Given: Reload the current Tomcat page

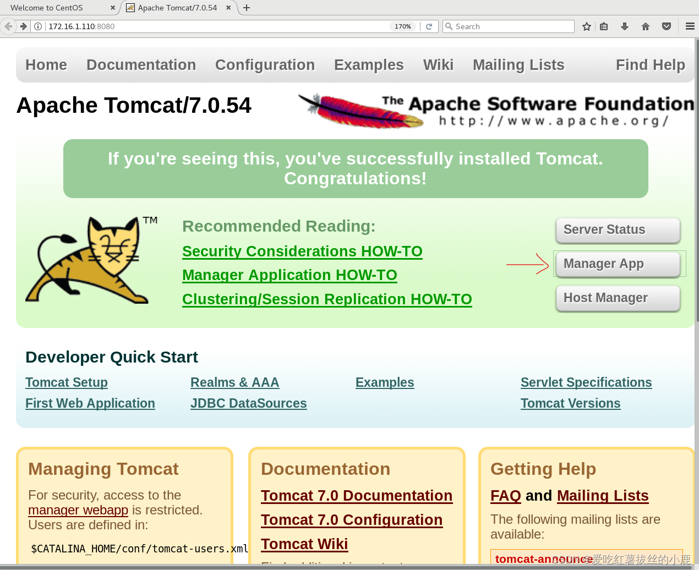Looking at the screenshot, I should coord(429,25).
